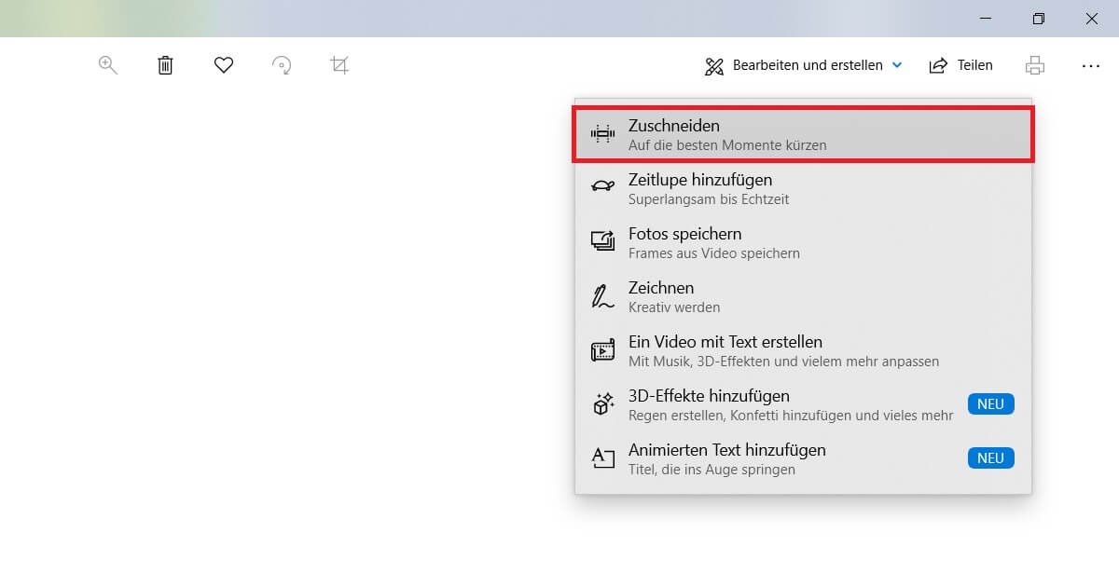Toggle the favorite heart icon

tap(223, 65)
